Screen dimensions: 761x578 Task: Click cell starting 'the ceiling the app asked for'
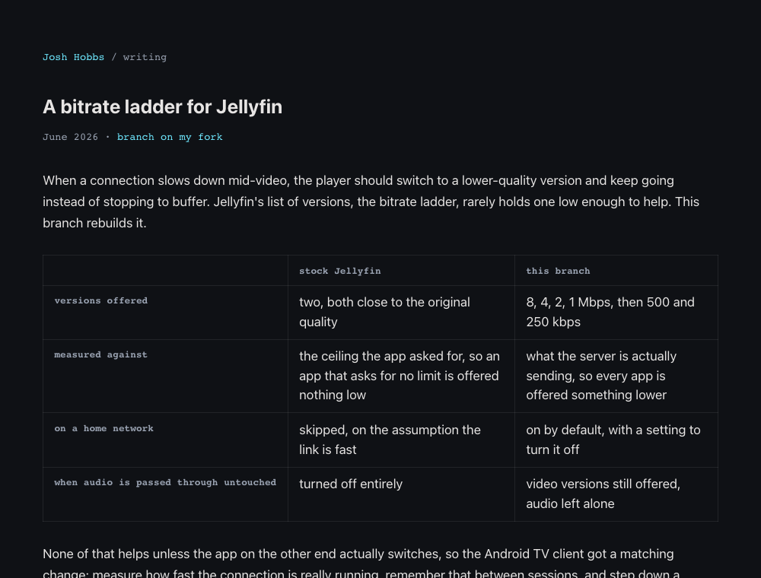tap(401, 376)
